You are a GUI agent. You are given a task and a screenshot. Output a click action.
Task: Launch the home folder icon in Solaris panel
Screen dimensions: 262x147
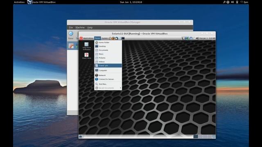[110, 38]
